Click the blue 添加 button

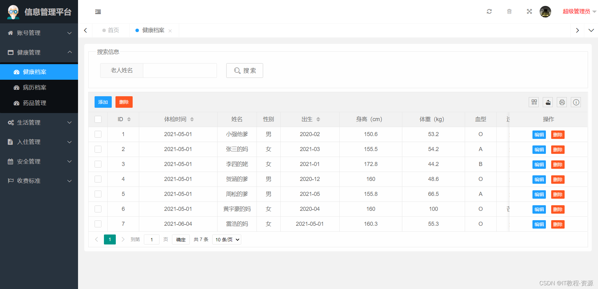coord(103,102)
